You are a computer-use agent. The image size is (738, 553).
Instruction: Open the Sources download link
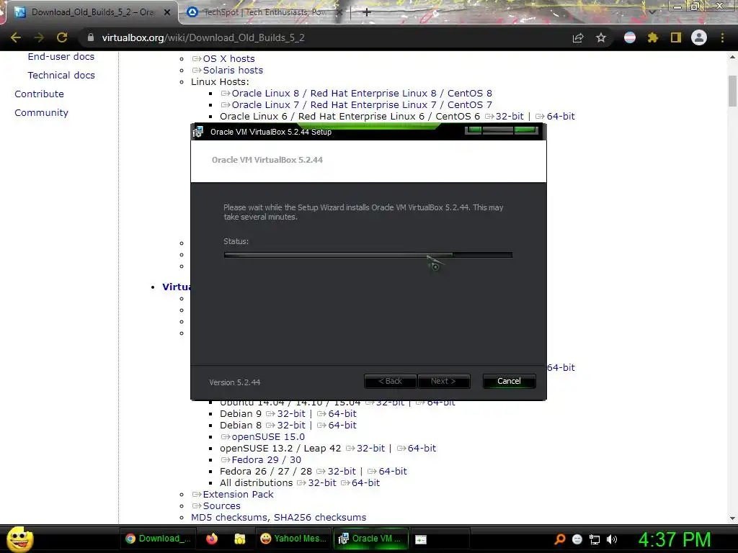point(222,506)
